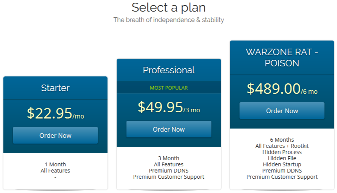Image resolution: width=337 pixels, height=193 pixels.
Task: Click the "Select a plan" heading
Action: [168, 7]
